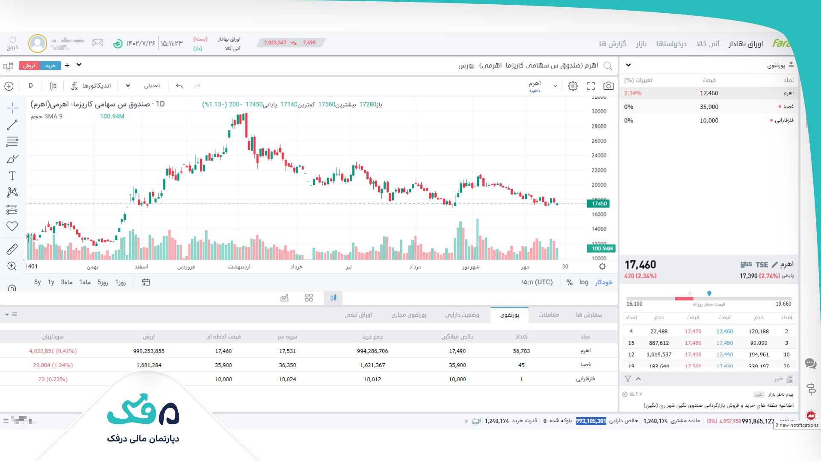Open the mail inbox envelope icon

pyautogui.click(x=98, y=43)
